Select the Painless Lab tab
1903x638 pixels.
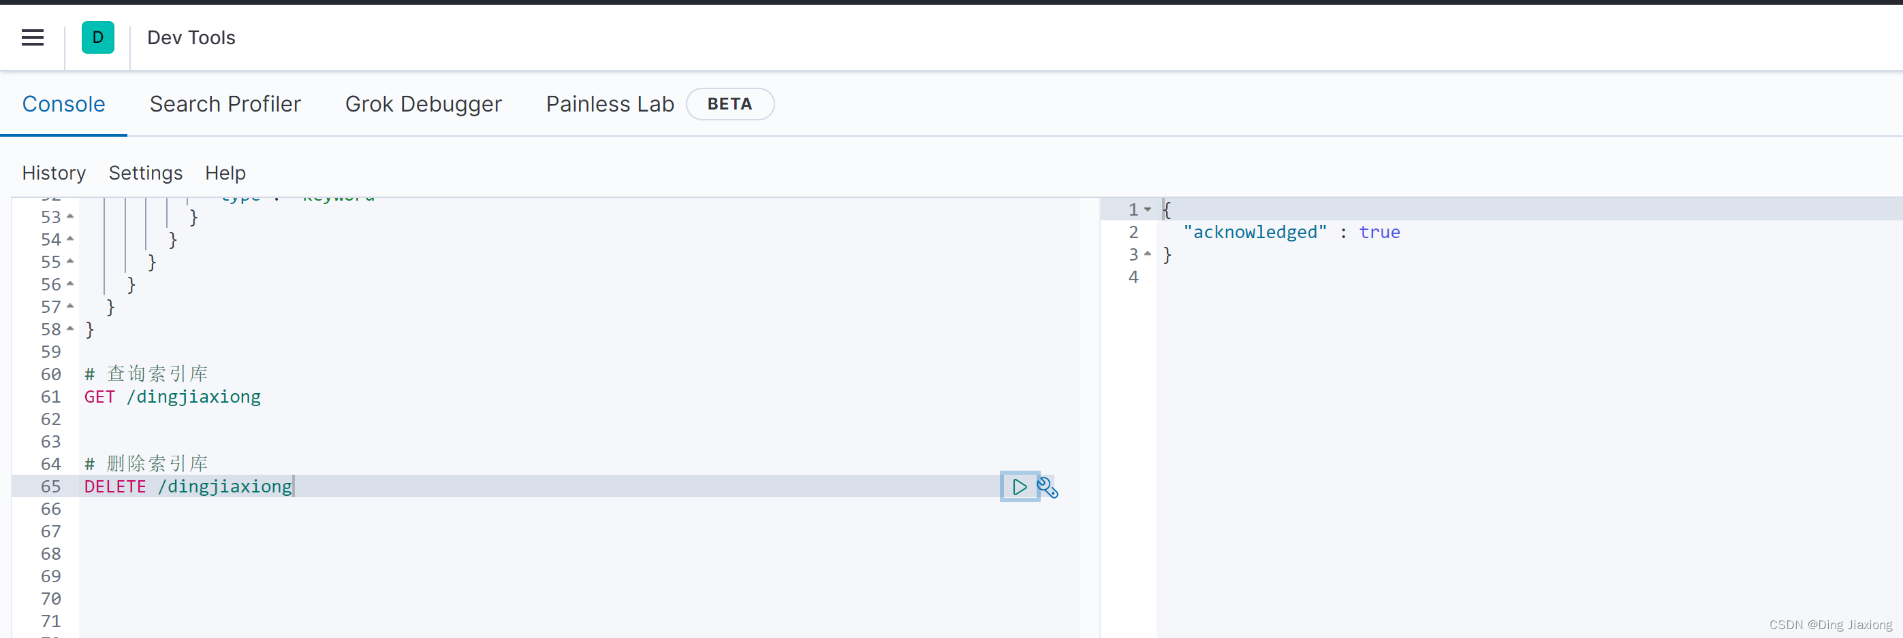(610, 104)
